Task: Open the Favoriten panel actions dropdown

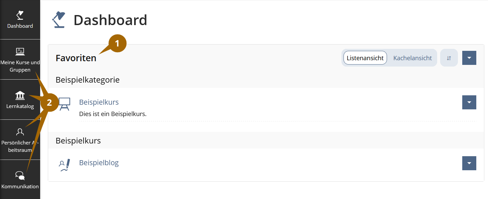Action: tap(469, 58)
